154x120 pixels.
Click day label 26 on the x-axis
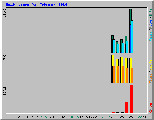tap(122, 117)
